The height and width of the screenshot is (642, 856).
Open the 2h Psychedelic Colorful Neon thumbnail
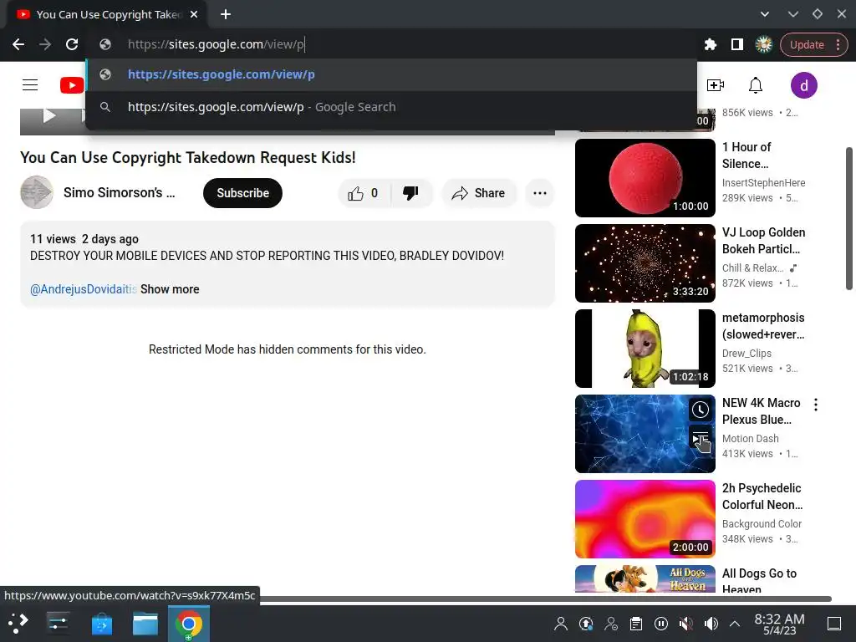[645, 518]
